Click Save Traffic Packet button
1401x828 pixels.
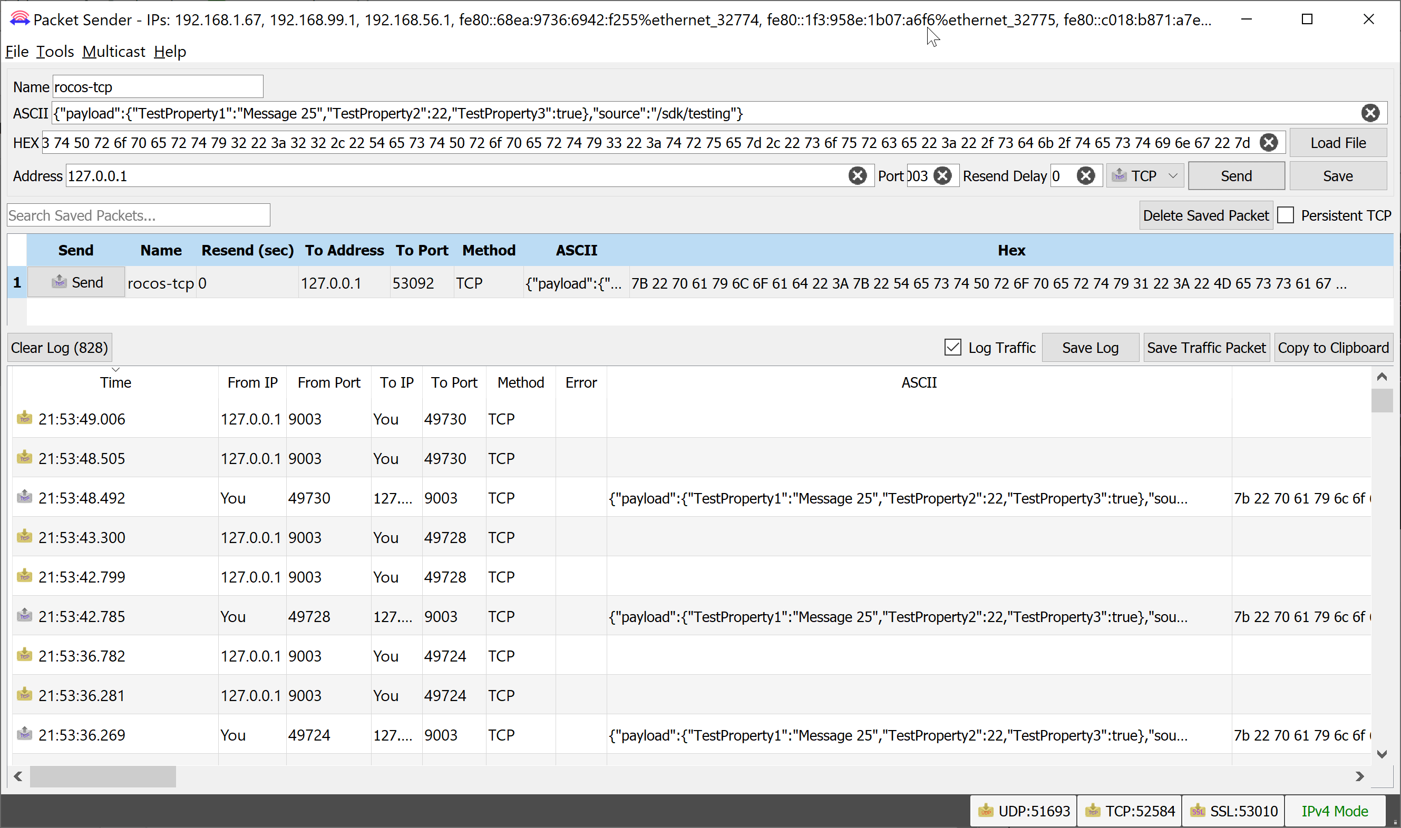1206,348
